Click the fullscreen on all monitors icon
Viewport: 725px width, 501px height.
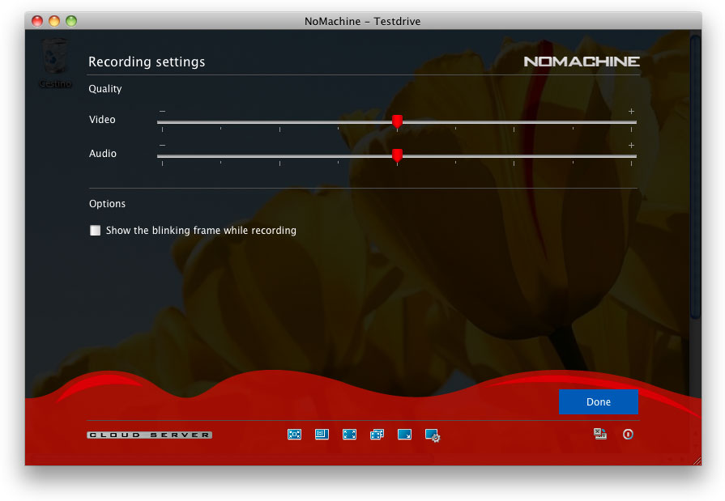tap(377, 435)
